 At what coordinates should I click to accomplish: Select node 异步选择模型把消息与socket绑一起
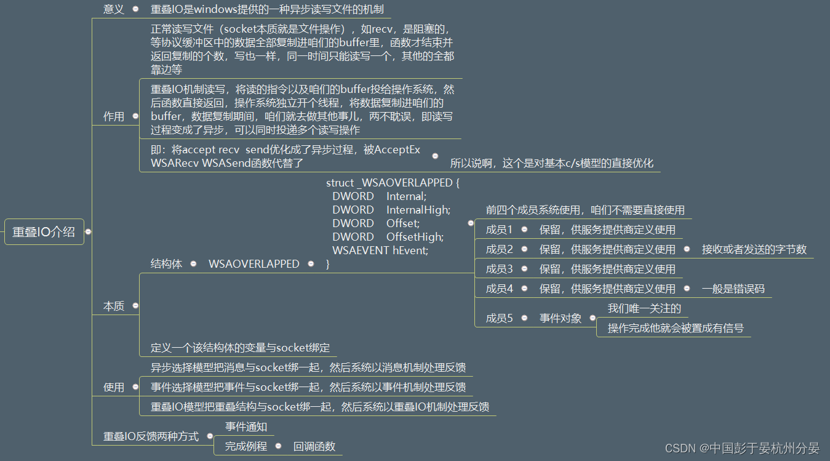click(308, 367)
